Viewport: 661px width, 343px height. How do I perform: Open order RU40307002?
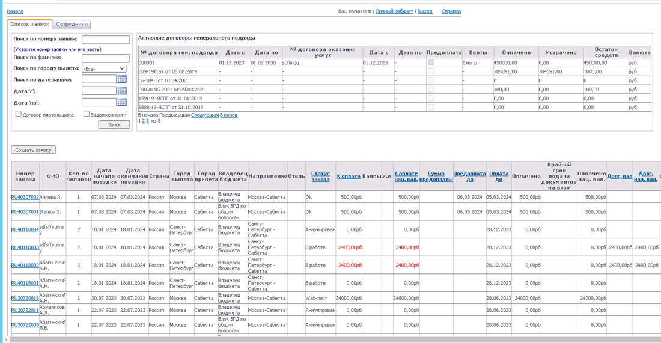25,197
